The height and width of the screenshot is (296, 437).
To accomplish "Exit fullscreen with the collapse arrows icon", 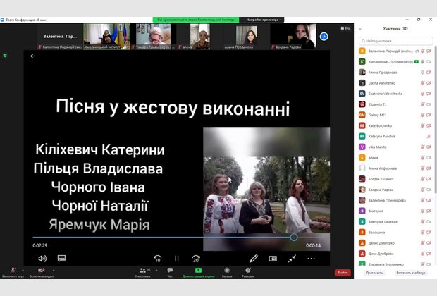I will (292, 259).
